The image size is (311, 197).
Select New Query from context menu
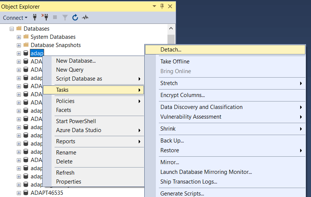tap(70, 70)
